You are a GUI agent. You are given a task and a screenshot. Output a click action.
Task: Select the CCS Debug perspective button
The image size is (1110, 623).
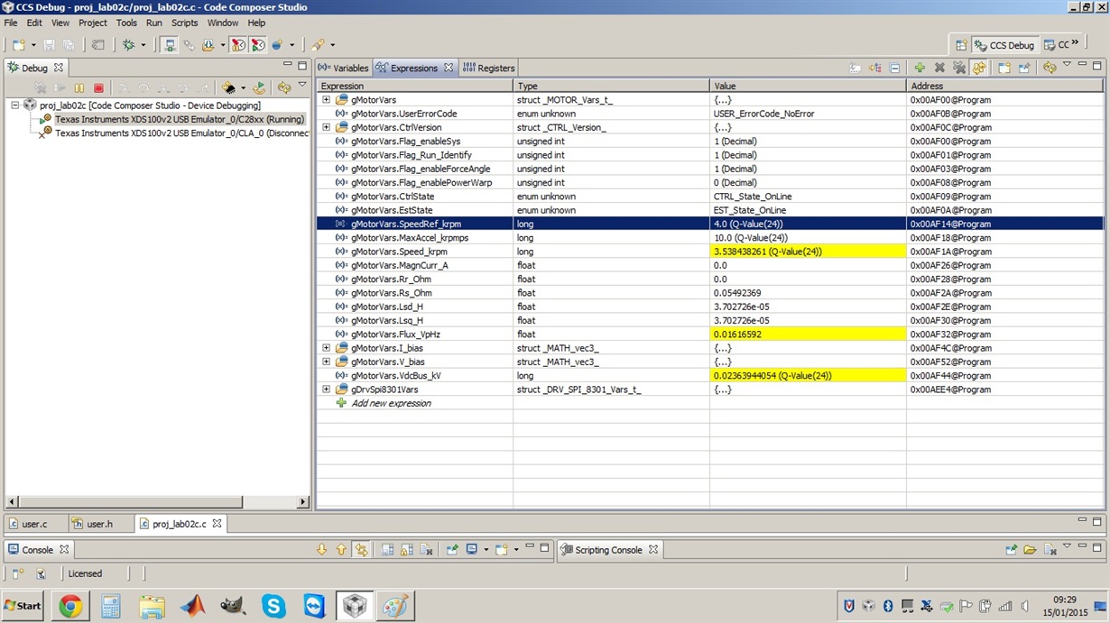1005,44
